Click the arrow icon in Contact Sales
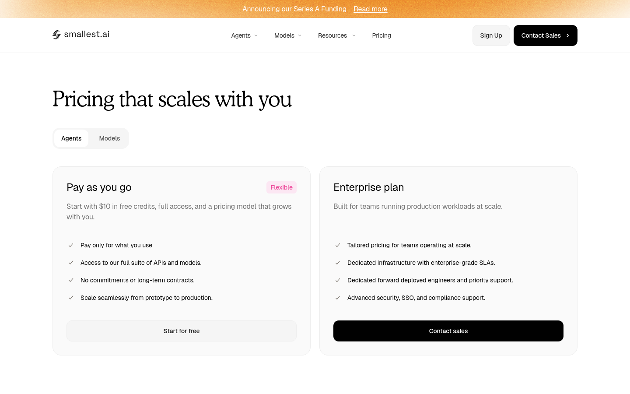The width and height of the screenshot is (630, 394). tap(568, 35)
